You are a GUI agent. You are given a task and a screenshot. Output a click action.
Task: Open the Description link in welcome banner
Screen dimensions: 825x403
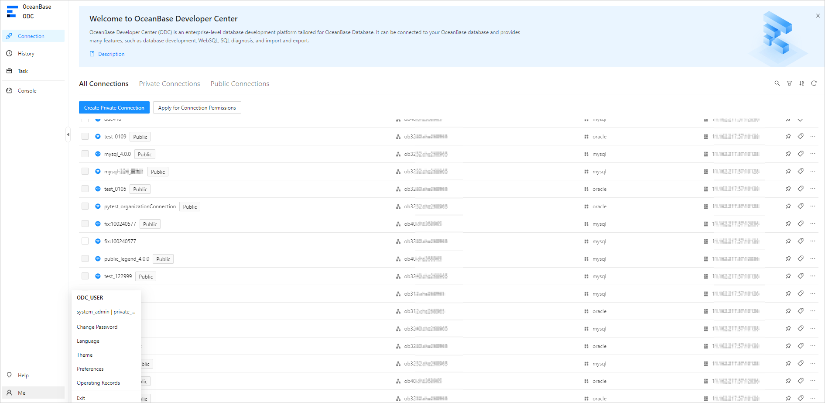pos(111,54)
